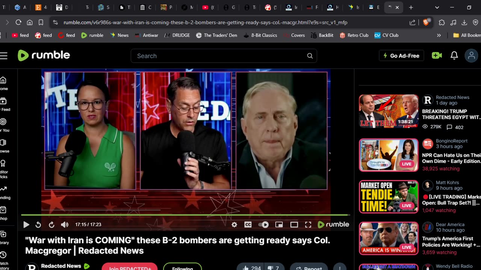This screenshot has height=270, width=481.
Task: Click the video progress bar
Action: (x=186, y=215)
